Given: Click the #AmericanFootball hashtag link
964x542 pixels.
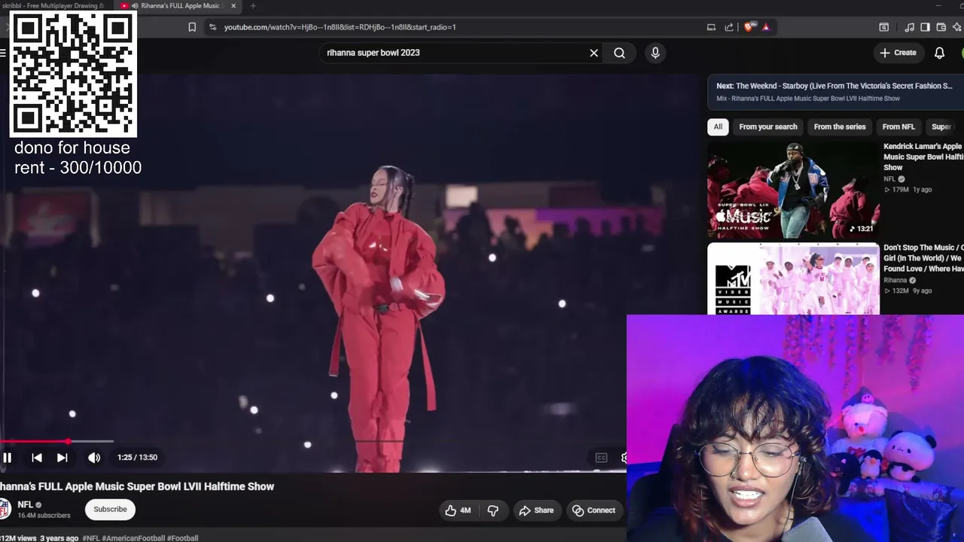Looking at the screenshot, I should 133,538.
